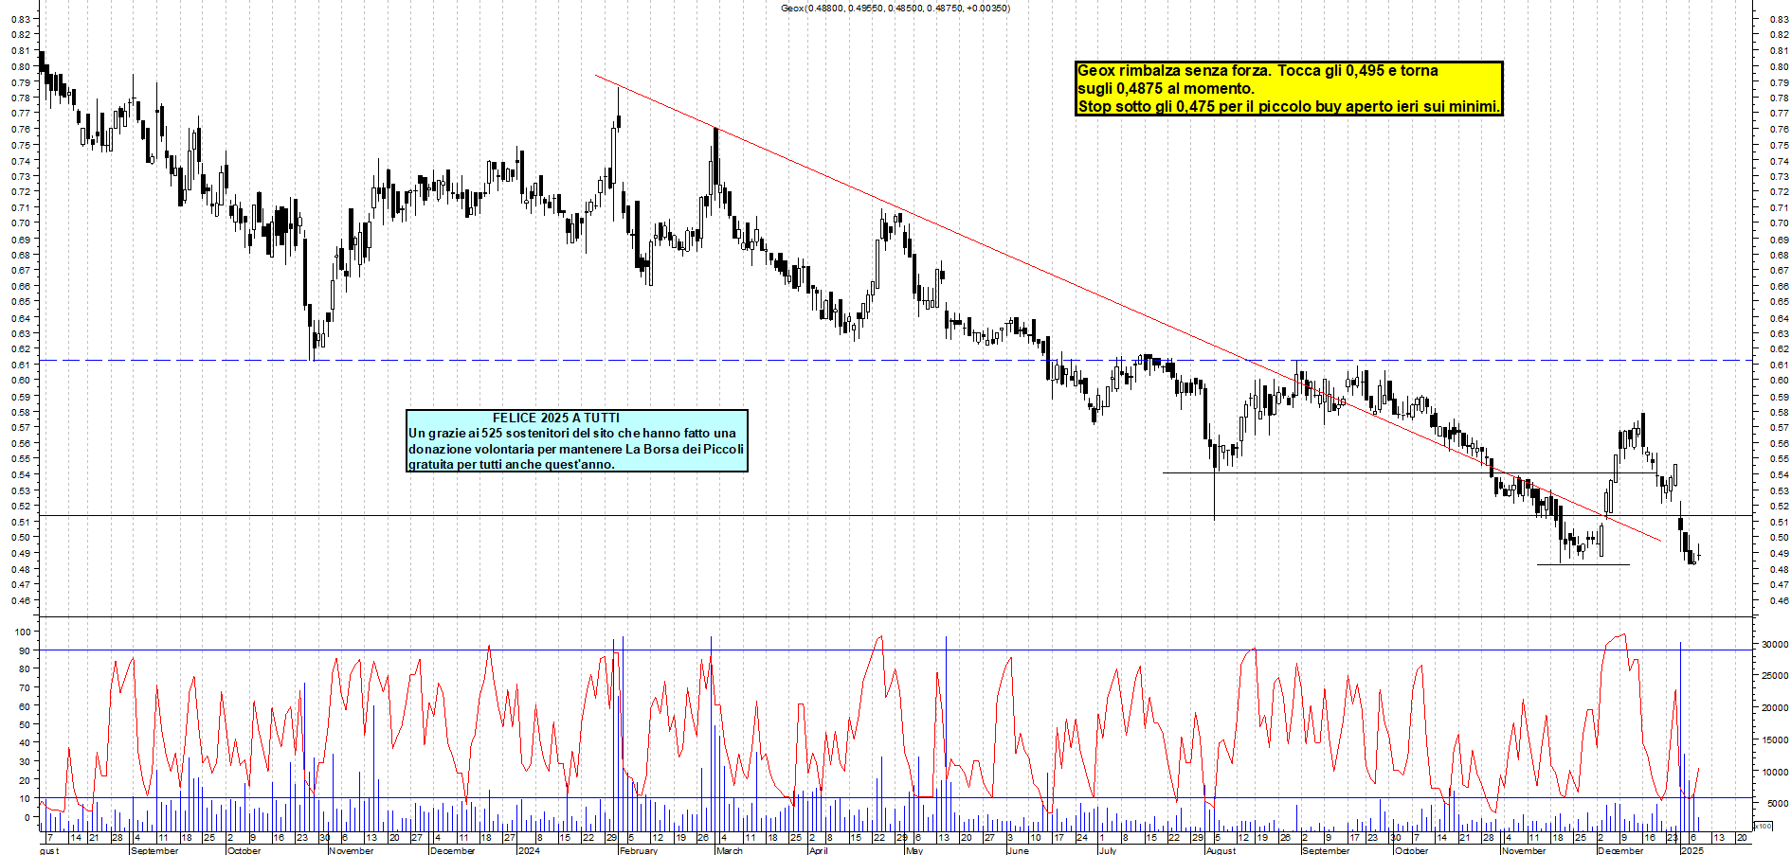Click the 0.46 value on the right price axis
Image resolution: width=1791 pixels, height=855 pixels.
pyautogui.click(x=1779, y=600)
